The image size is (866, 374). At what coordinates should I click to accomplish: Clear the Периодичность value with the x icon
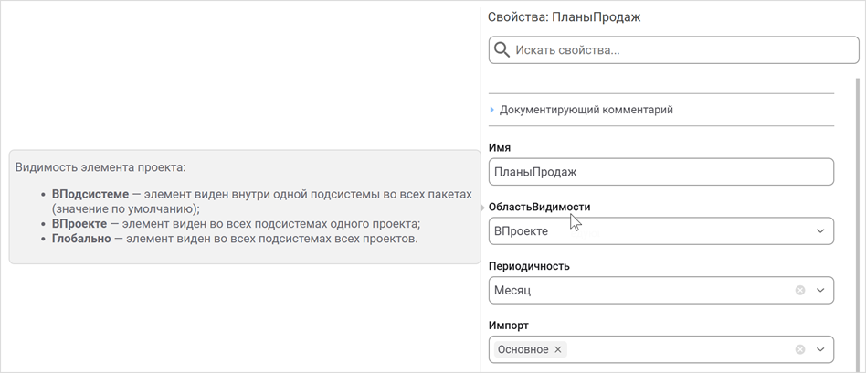click(x=799, y=291)
